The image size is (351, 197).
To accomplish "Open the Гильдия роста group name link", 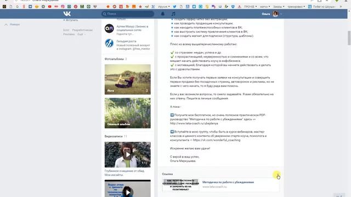I will point(126,41).
